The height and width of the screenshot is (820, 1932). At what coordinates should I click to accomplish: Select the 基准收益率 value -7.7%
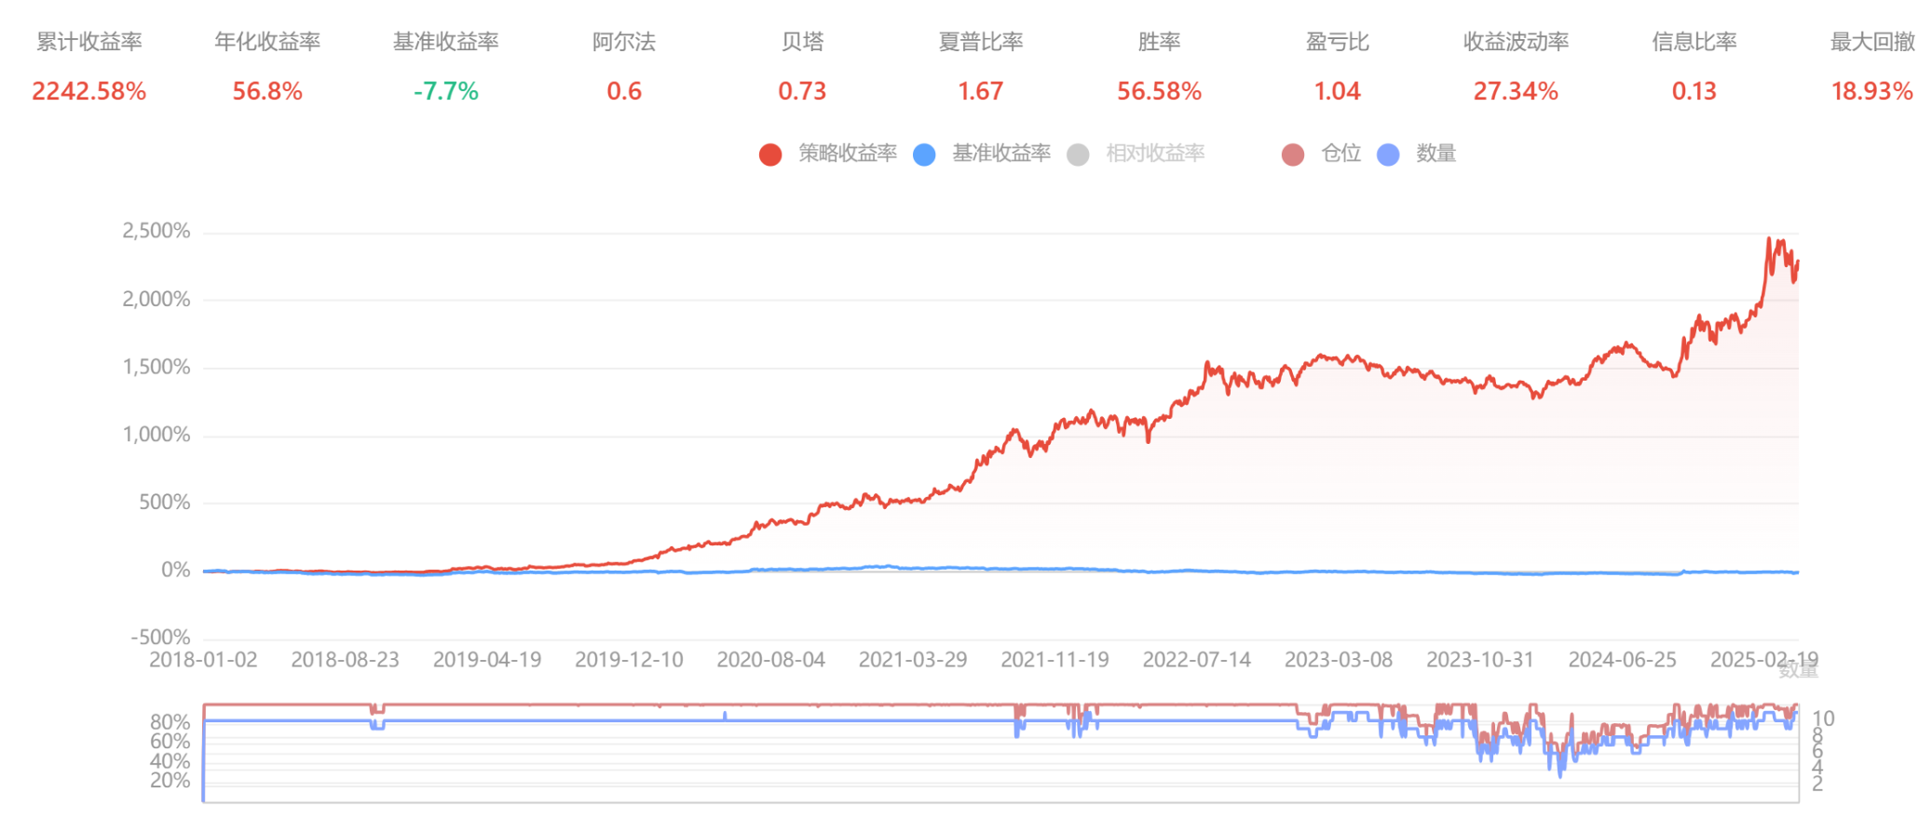click(445, 91)
